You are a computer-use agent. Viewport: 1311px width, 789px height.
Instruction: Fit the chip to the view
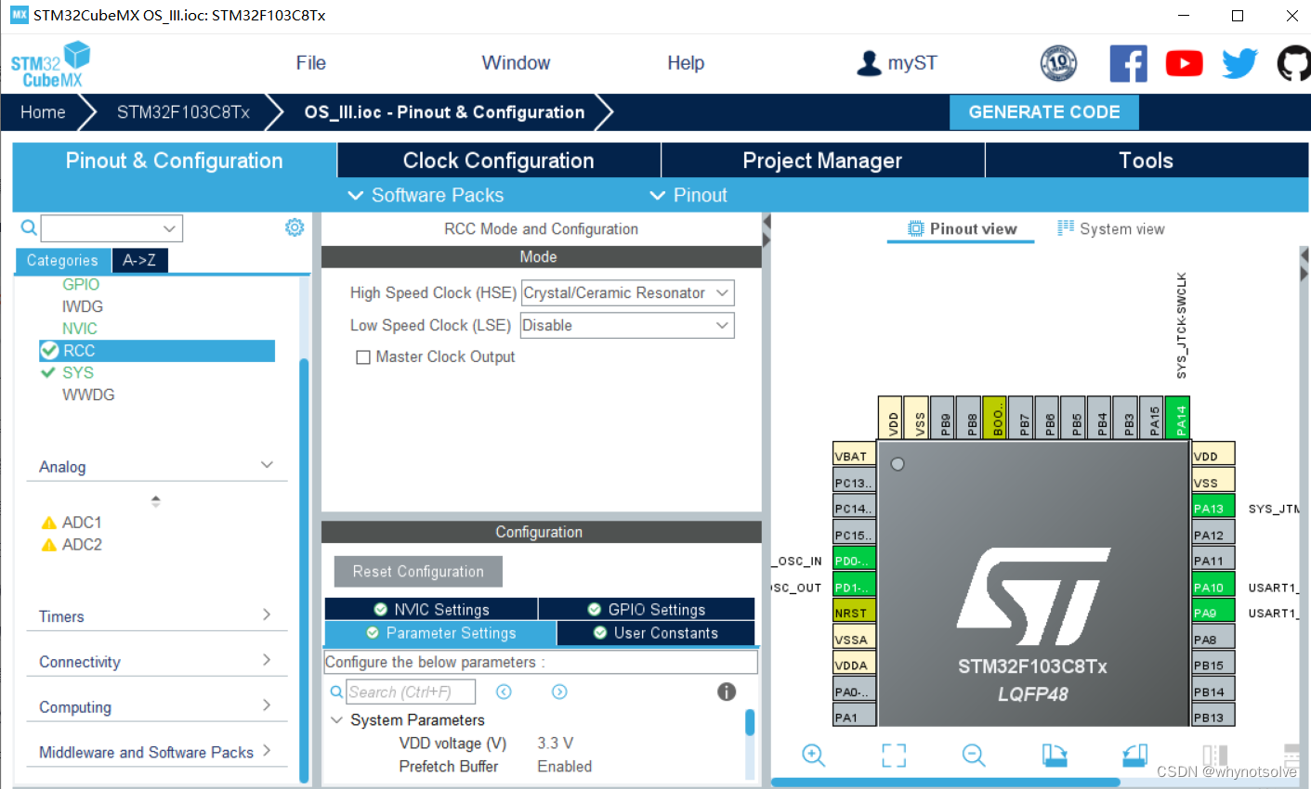(894, 756)
